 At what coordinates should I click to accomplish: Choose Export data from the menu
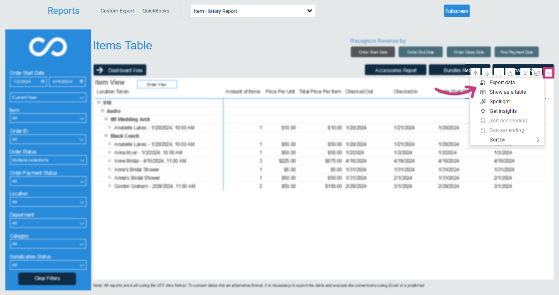[x=503, y=82]
